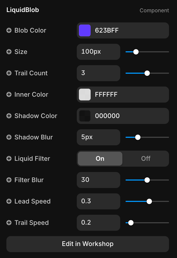The height and width of the screenshot is (258, 177).
Task: Click the plus icon next to Size
Action: coord(9,52)
